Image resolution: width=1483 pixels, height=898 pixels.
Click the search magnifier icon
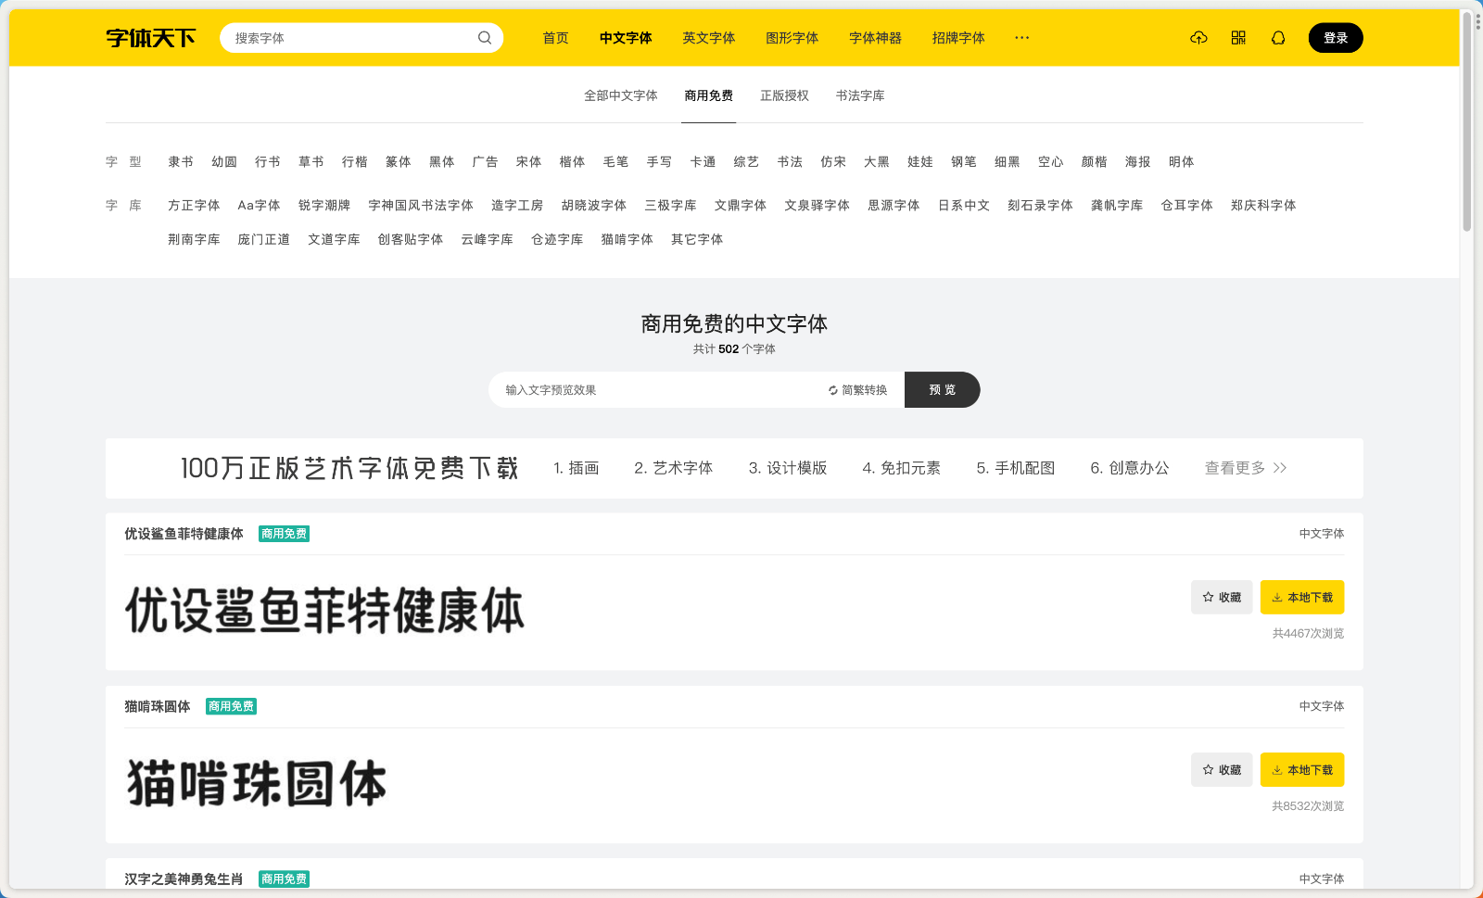tap(484, 38)
